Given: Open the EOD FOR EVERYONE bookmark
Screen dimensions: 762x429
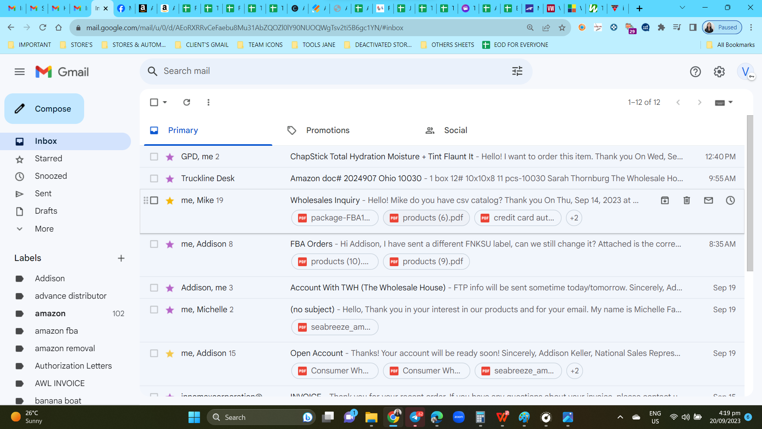Looking at the screenshot, I should (x=515, y=45).
